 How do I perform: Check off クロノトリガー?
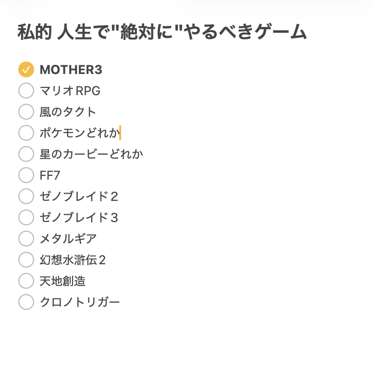click(26, 302)
